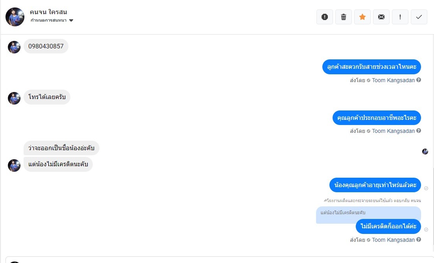The image size is (434, 263).
Task: Flag conversation with the exclamation mark button
Action: [x=400, y=17]
